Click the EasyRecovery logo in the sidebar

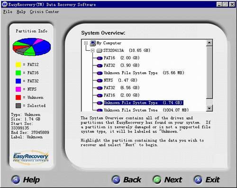coord(31,157)
